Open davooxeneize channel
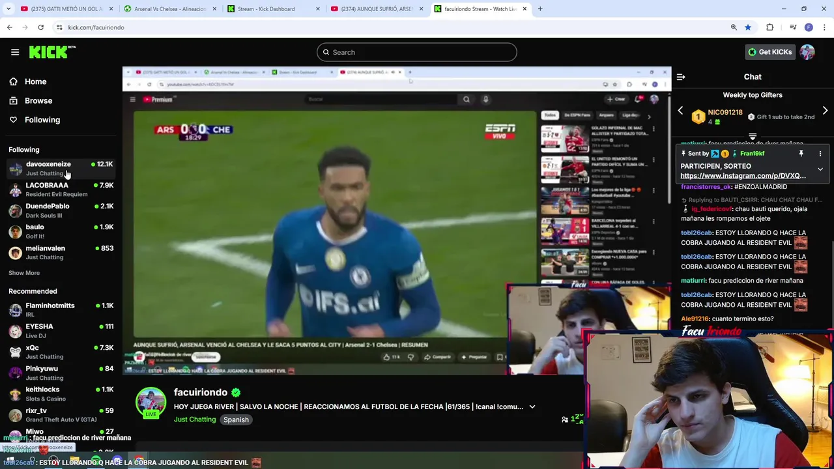This screenshot has height=469, width=834. coord(61,169)
